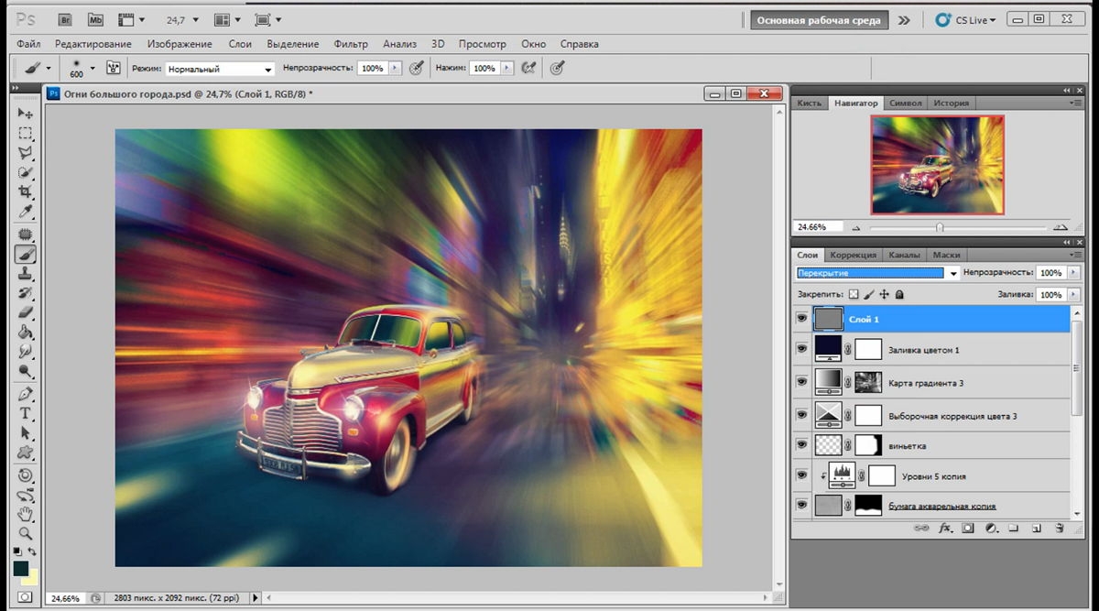Hide the виньетка layer

pyautogui.click(x=802, y=445)
